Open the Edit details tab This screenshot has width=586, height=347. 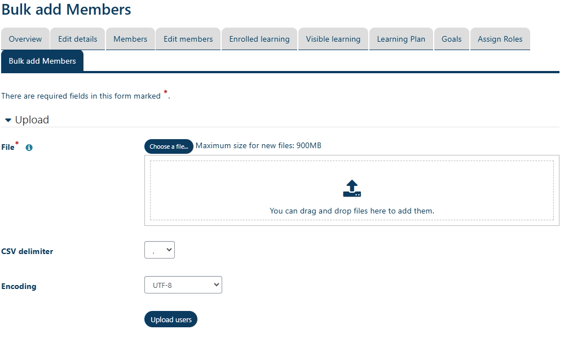(x=77, y=39)
